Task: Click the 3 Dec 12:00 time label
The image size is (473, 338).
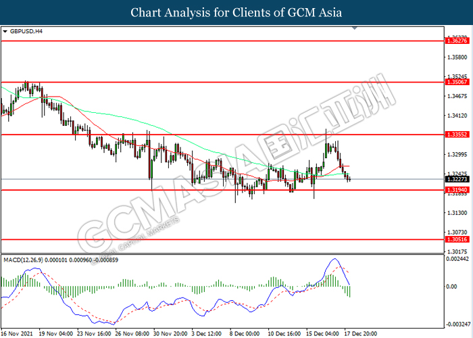Action: click(x=207, y=333)
